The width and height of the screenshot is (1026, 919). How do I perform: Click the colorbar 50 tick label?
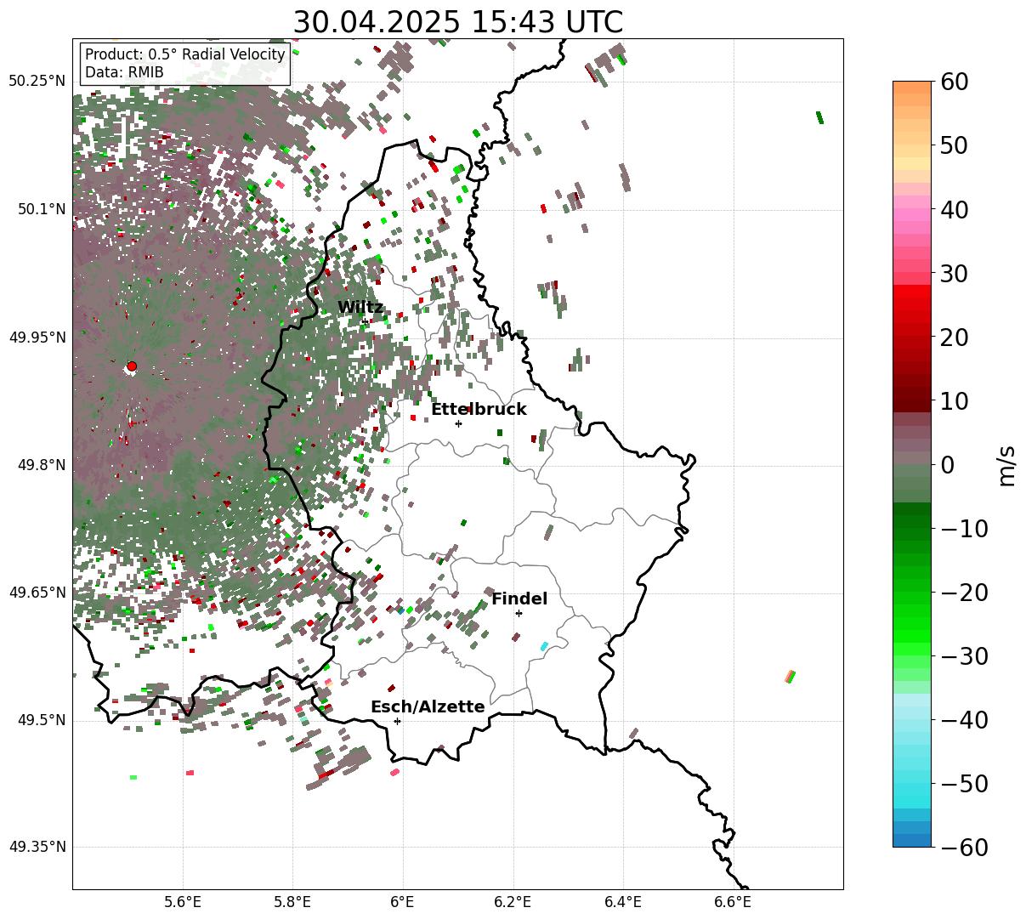pos(953,145)
